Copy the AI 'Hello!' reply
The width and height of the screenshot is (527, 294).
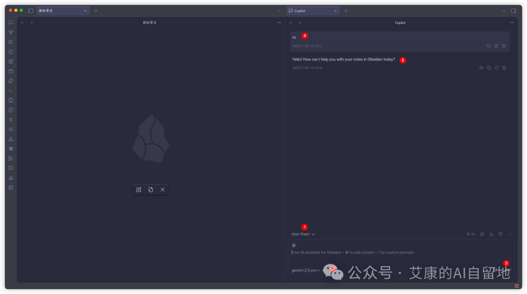[489, 68]
